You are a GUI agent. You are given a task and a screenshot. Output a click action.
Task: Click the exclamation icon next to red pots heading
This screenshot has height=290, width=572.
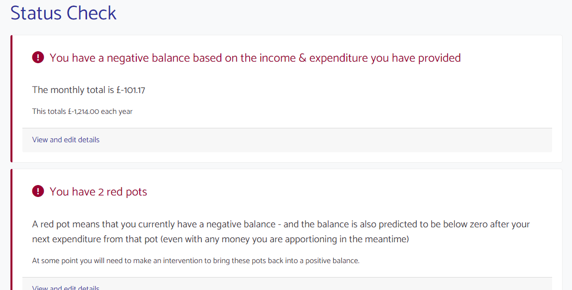coord(38,191)
